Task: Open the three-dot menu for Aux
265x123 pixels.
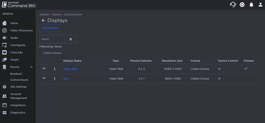Action: [x=55, y=79]
